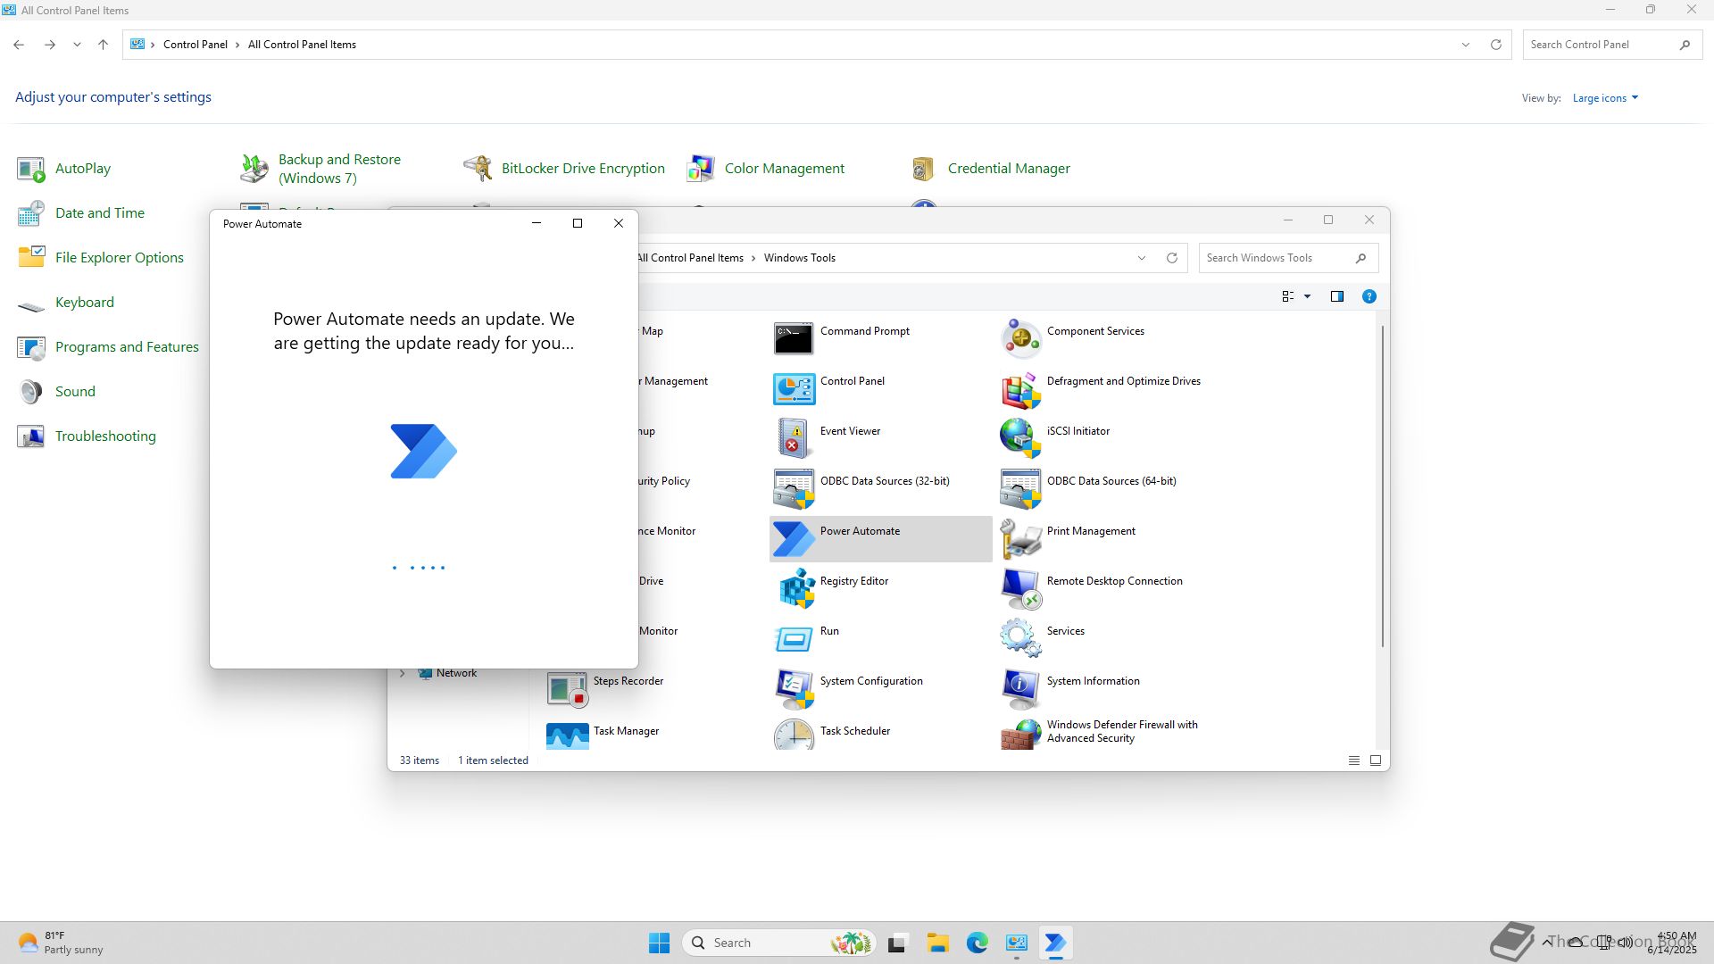Open the Troubleshooting link
The width and height of the screenshot is (1714, 964).
(105, 436)
